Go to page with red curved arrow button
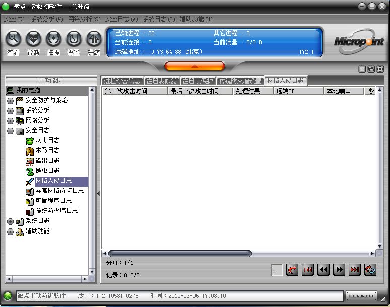This screenshot has width=390, height=307. pyautogui.click(x=292, y=270)
